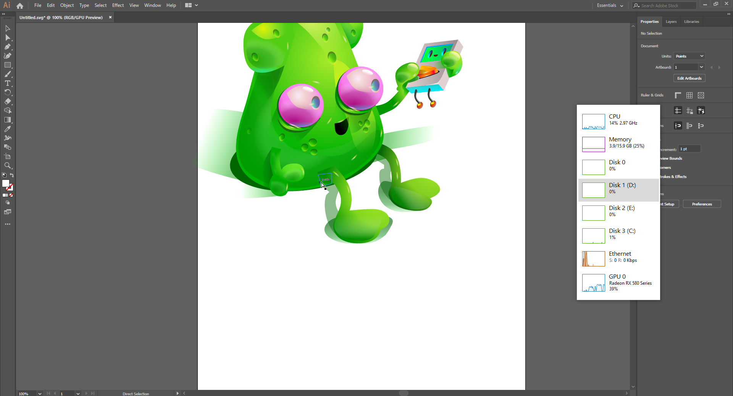Toggle Show Grid in Ruler & Grids
Image resolution: width=733 pixels, height=396 pixels.
(689, 95)
